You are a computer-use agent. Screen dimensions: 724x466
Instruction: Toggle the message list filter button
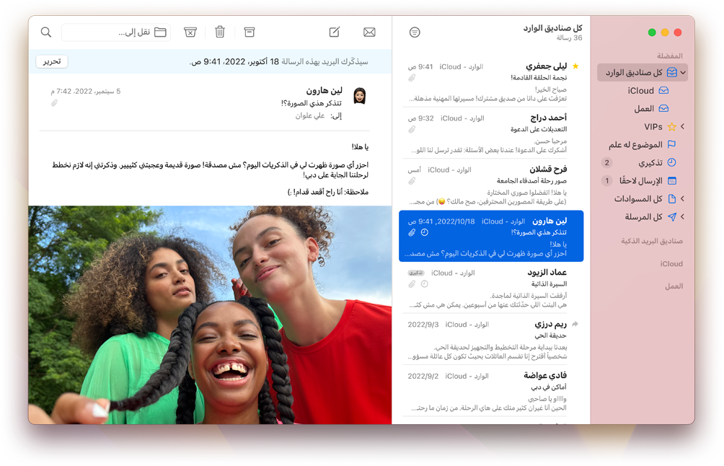(415, 32)
